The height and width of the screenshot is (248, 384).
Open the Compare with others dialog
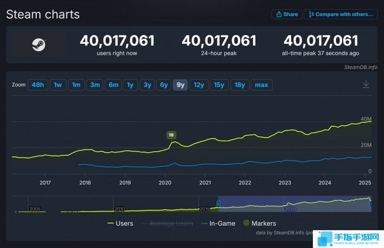click(340, 14)
